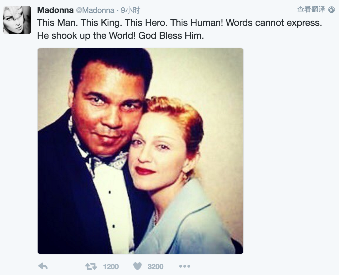Image resolution: width=339 pixels, height=275 pixels.
Task: Open the attached photo in the tweet
Action: (140, 151)
